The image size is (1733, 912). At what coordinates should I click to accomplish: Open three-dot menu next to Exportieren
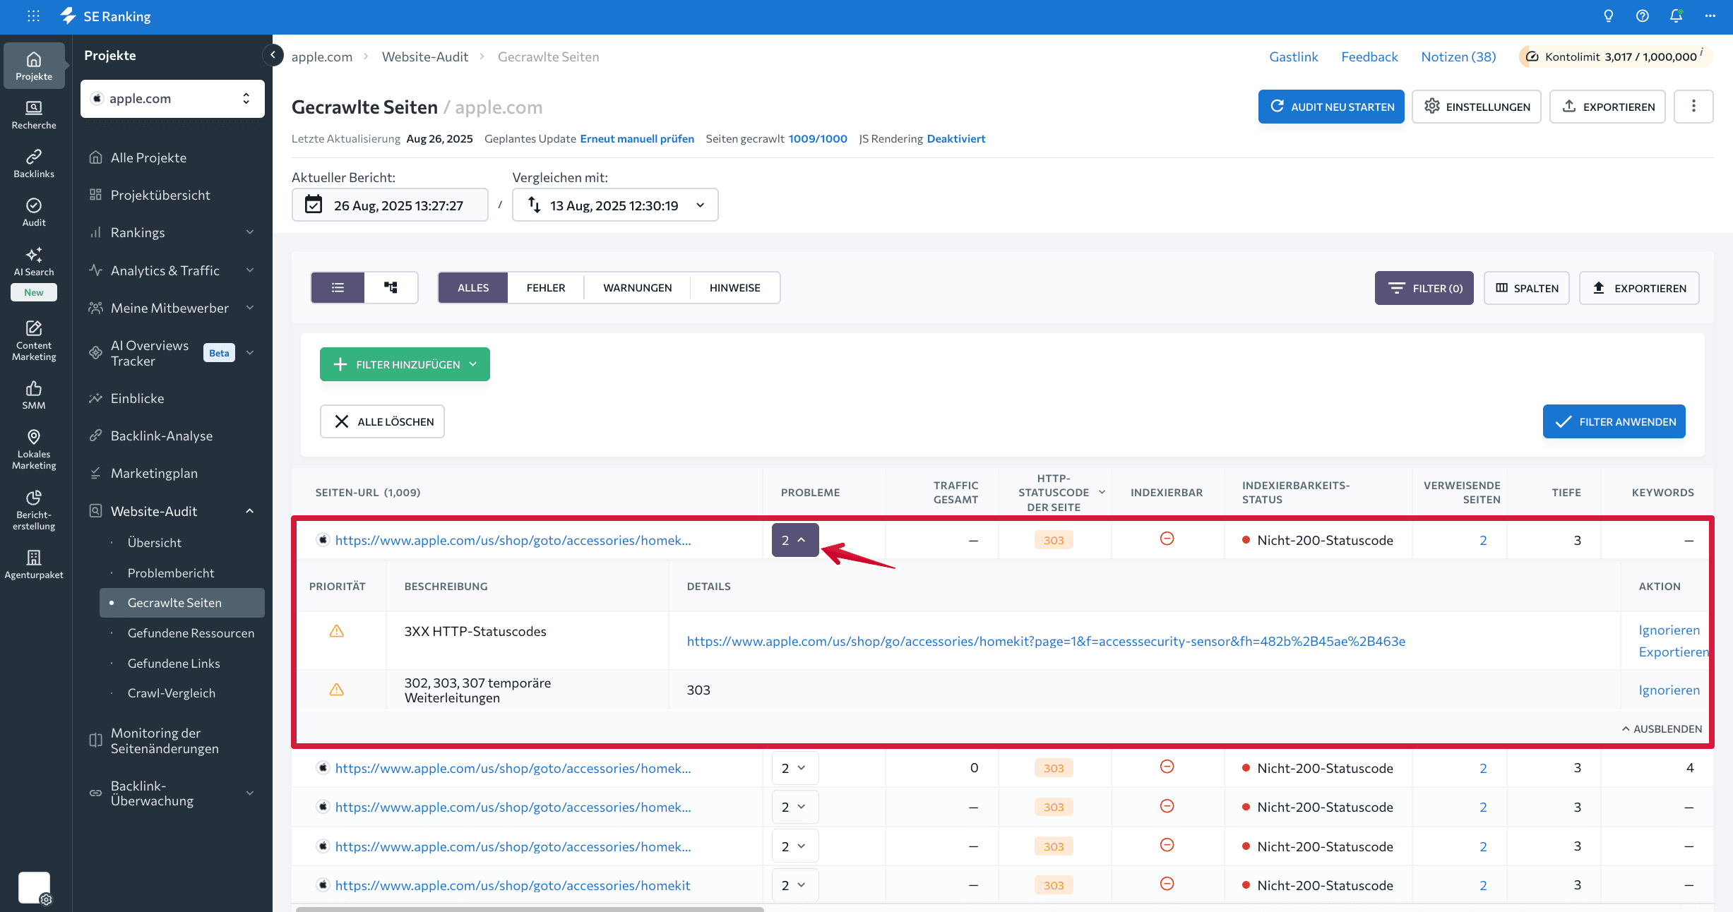coord(1693,107)
